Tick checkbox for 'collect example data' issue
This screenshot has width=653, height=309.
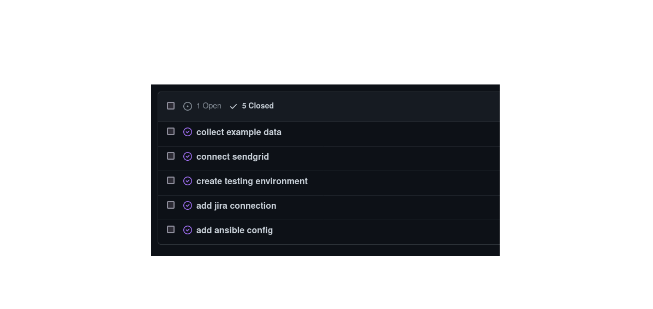point(171,131)
